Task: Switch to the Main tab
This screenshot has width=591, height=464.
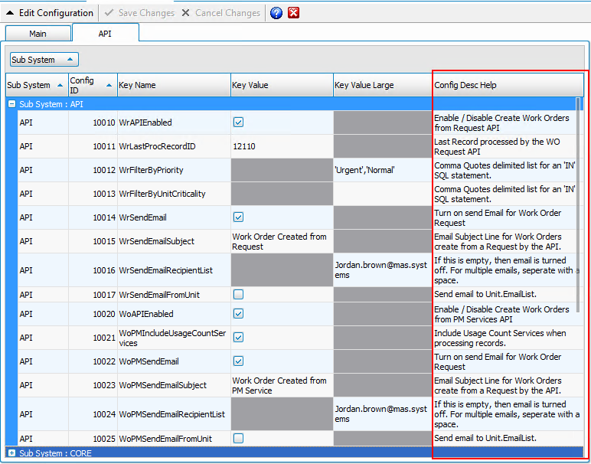Action: pos(38,34)
